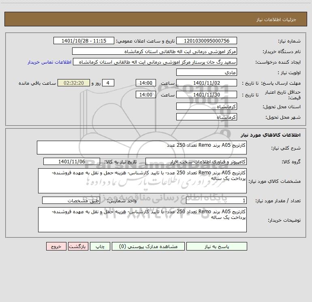Click label شهر محل تحویل
The height and width of the screenshot is (302, 312).
(283, 118)
